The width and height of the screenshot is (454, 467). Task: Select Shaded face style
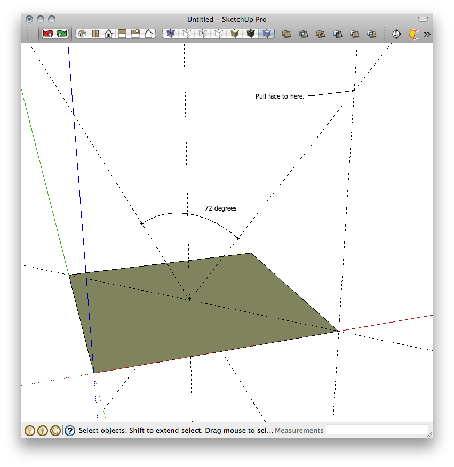[235, 34]
